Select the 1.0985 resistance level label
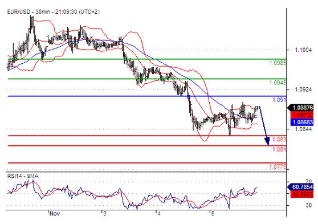Image resolution: width=318 pixels, height=224 pixels. click(278, 63)
